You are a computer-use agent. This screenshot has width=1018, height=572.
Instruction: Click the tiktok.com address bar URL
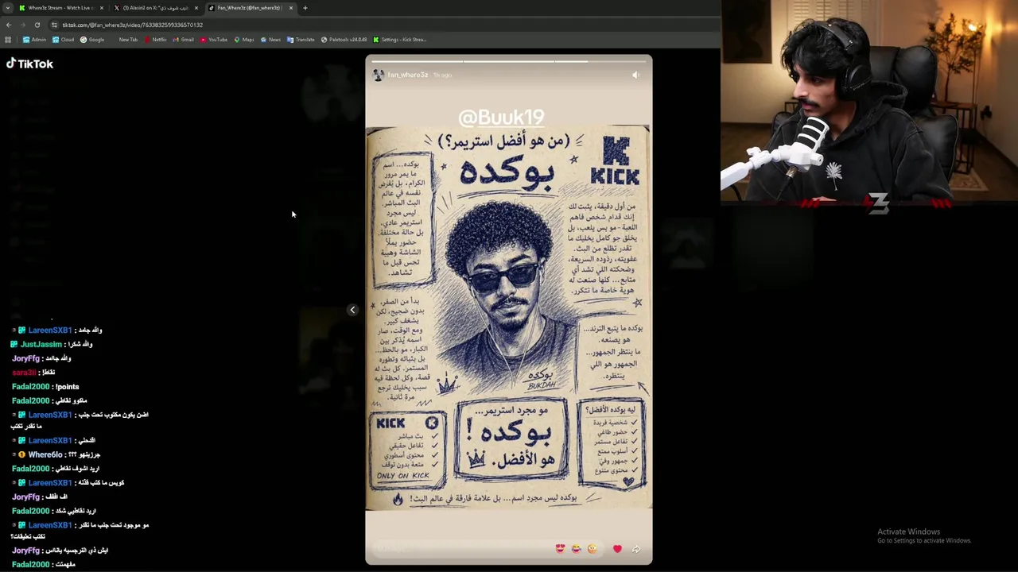tap(132, 25)
